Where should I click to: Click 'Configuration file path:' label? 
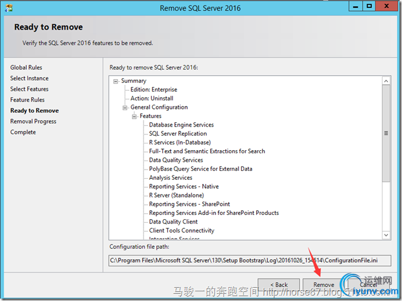point(139,246)
